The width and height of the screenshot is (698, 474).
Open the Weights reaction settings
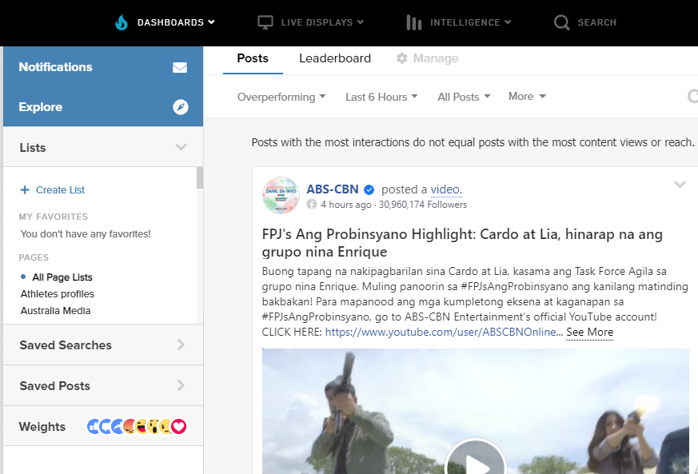pyautogui.click(x=103, y=426)
